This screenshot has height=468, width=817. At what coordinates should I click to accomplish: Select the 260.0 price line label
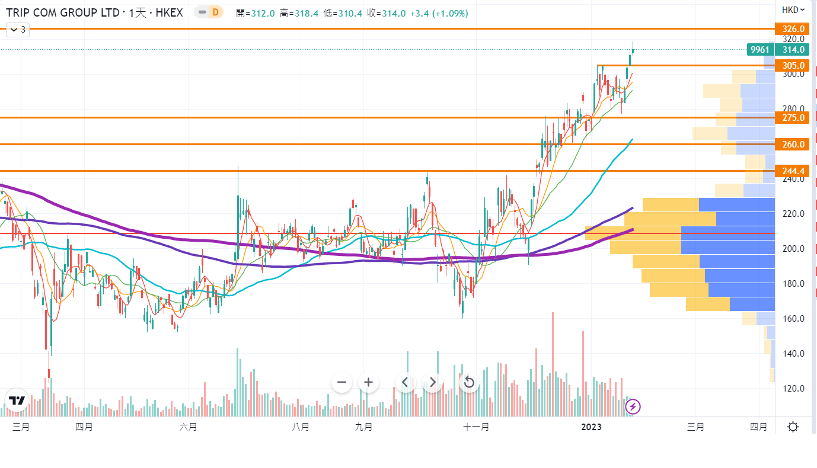tap(793, 144)
